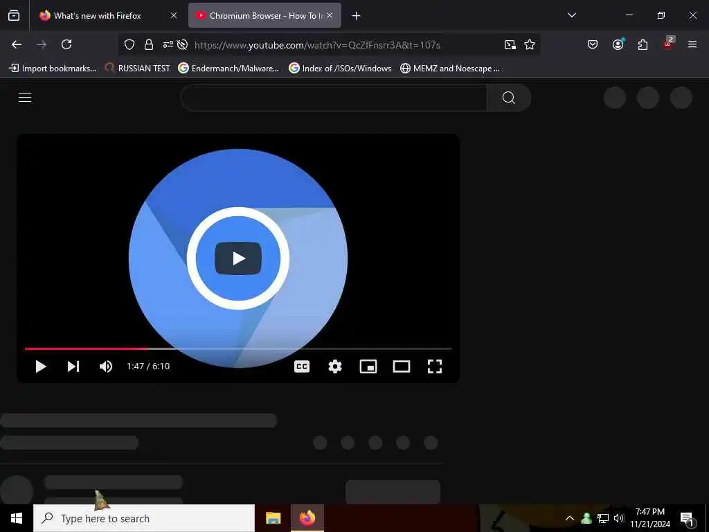Save page to Pocket

(x=593, y=44)
